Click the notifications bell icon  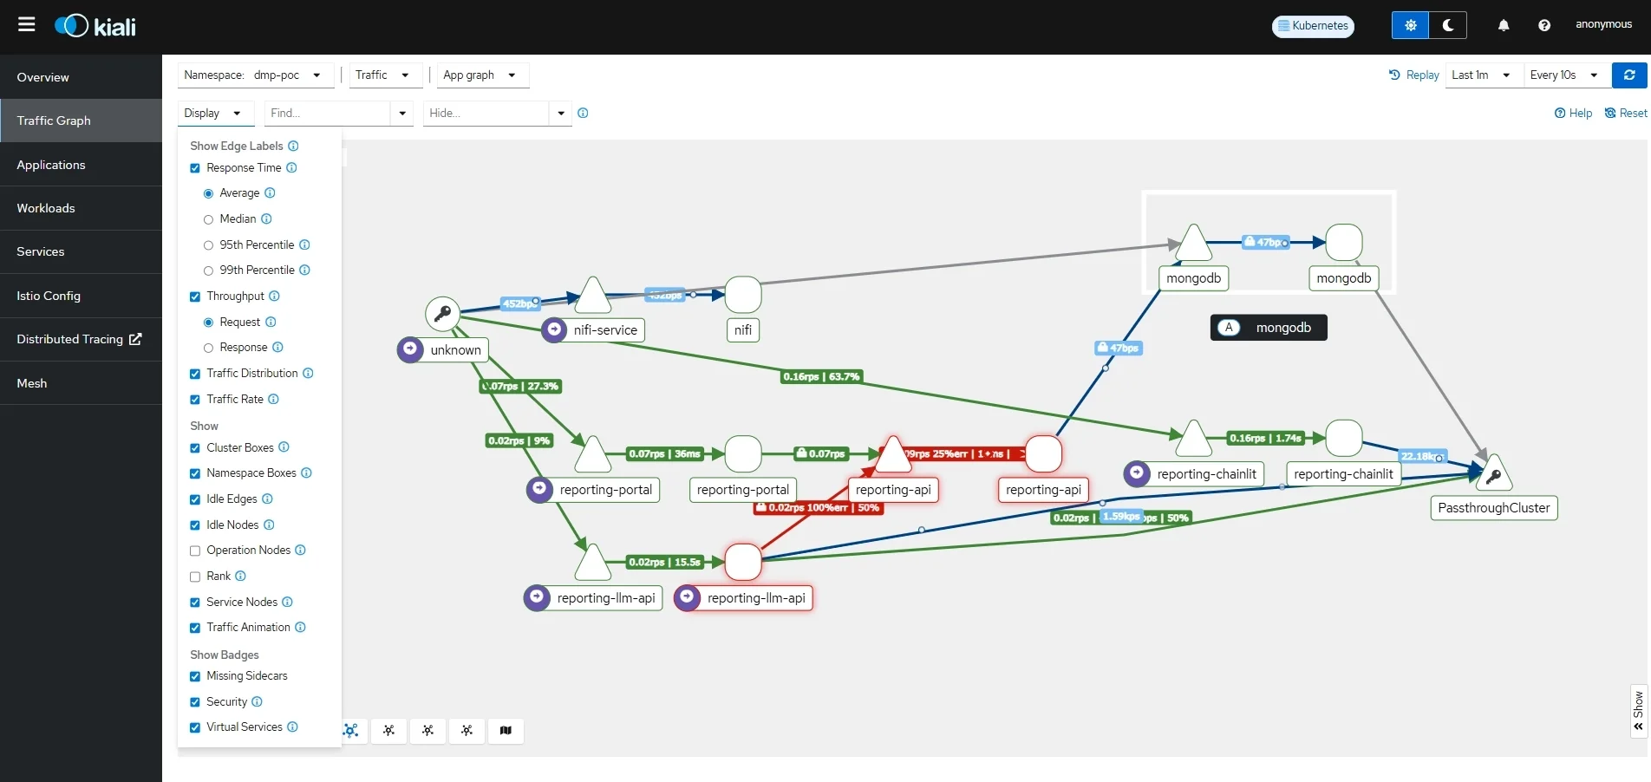pos(1504,25)
